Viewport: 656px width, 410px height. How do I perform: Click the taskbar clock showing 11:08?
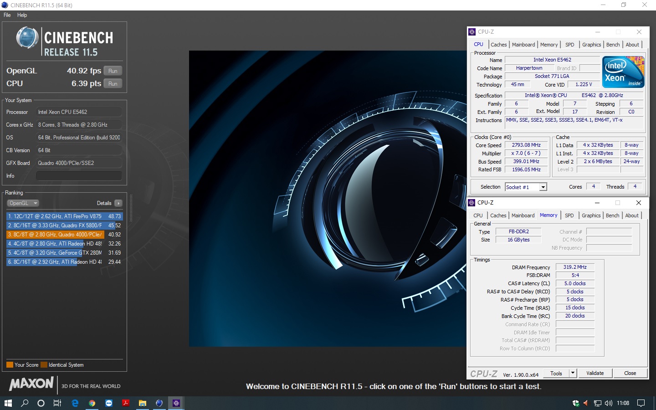tap(623, 403)
